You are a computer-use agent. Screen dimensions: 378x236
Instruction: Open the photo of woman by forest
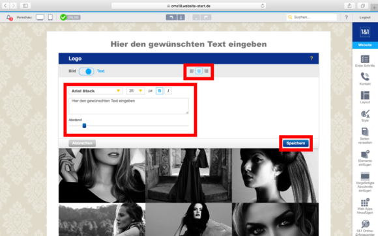tap(102, 219)
